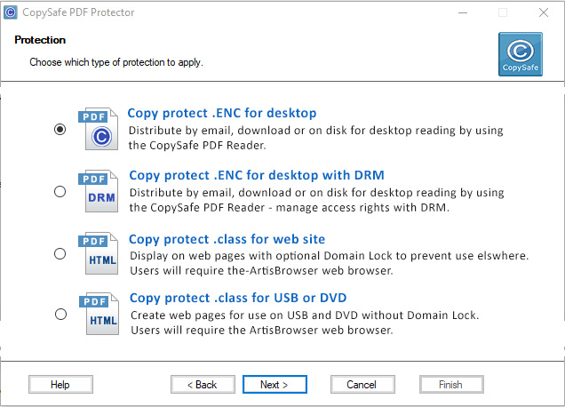The image size is (565, 407).
Task: Open the 'Copy protect .ENC for desktop' heading
Action: tap(222, 113)
